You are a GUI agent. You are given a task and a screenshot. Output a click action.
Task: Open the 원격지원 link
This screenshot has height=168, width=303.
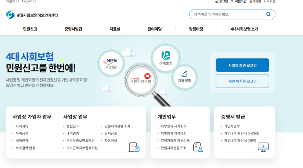coord(255,1)
